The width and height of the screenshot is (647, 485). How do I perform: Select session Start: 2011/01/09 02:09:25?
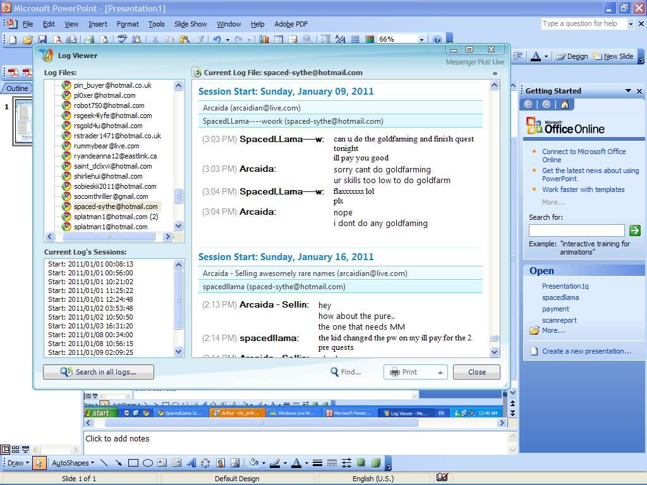pyautogui.click(x=90, y=352)
